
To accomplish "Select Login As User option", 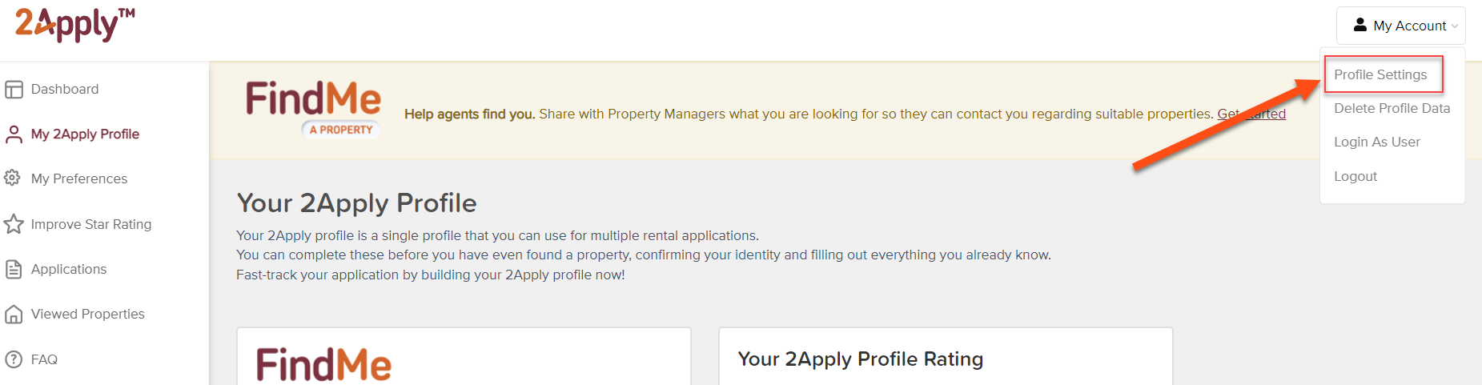I will [x=1377, y=142].
